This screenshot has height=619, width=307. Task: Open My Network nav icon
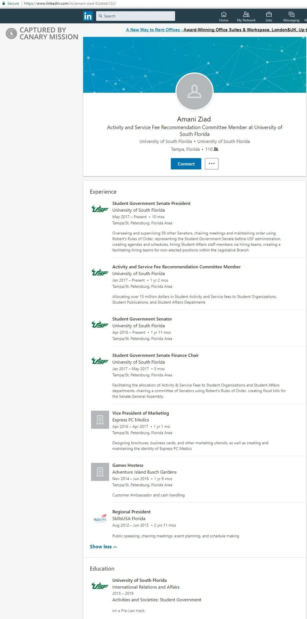(x=246, y=17)
